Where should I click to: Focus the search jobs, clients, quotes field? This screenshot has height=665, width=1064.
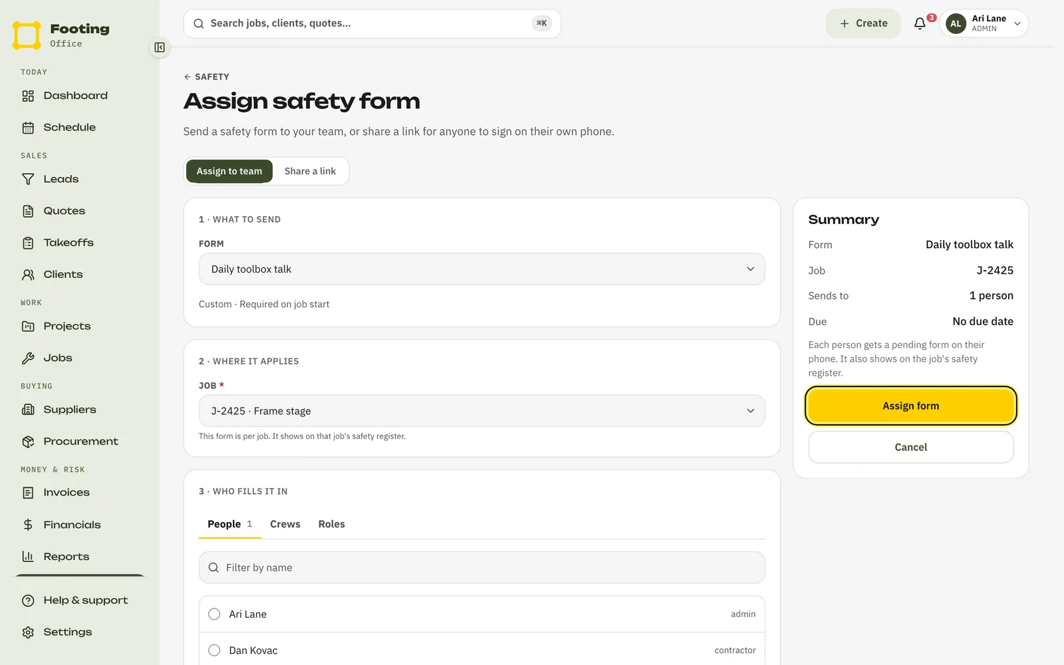click(x=372, y=23)
